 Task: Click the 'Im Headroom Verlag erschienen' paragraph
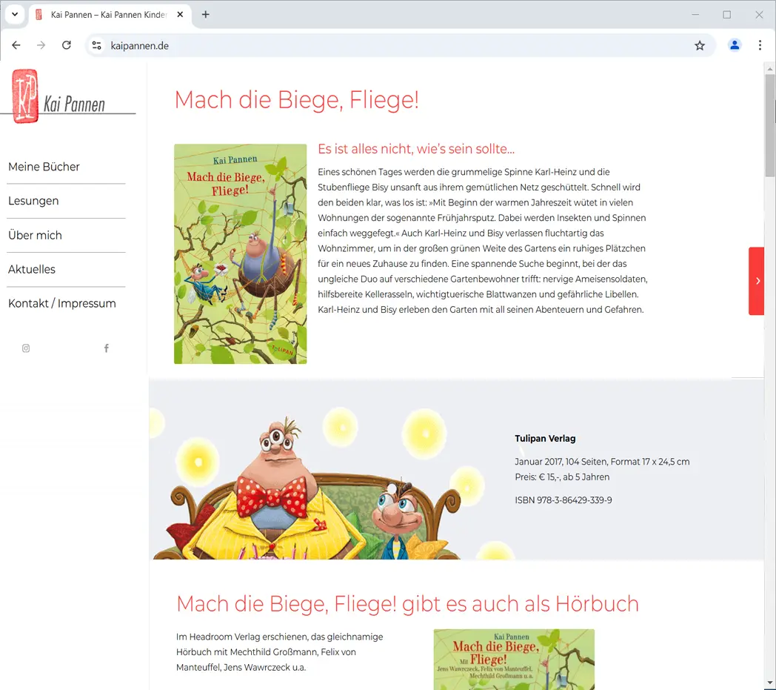[x=280, y=652]
